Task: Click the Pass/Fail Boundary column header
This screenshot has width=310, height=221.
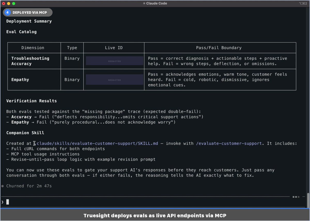Action: pyautogui.click(x=220, y=48)
